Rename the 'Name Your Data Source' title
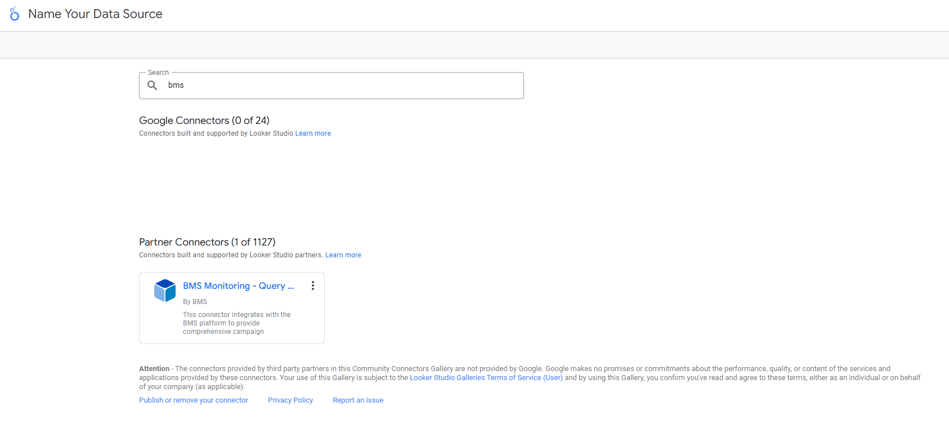Image resolution: width=949 pixels, height=424 pixels. tap(95, 14)
